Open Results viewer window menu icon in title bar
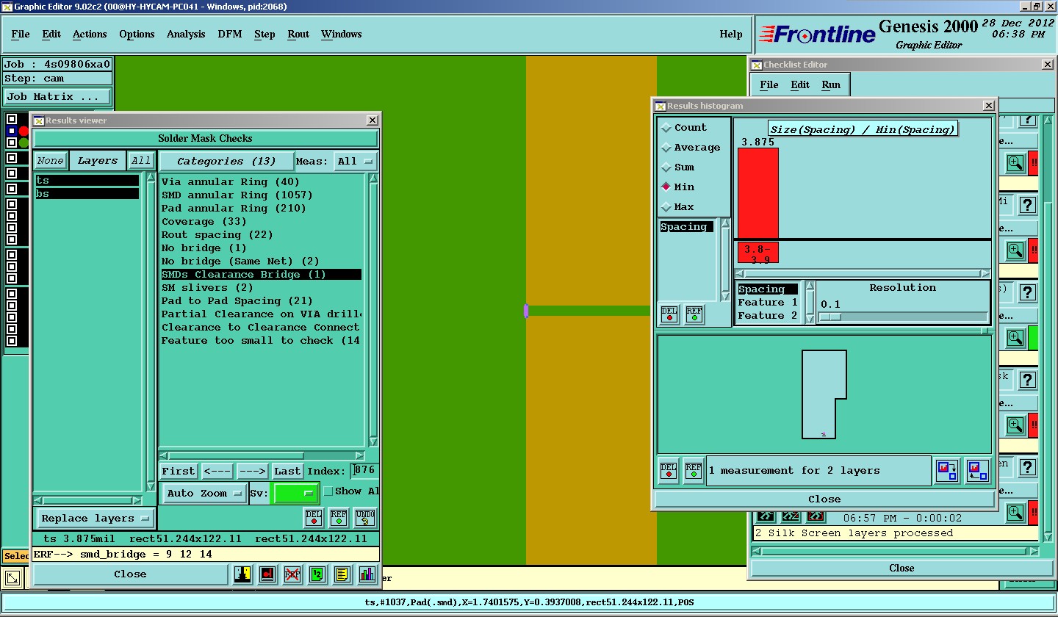 tap(38, 120)
